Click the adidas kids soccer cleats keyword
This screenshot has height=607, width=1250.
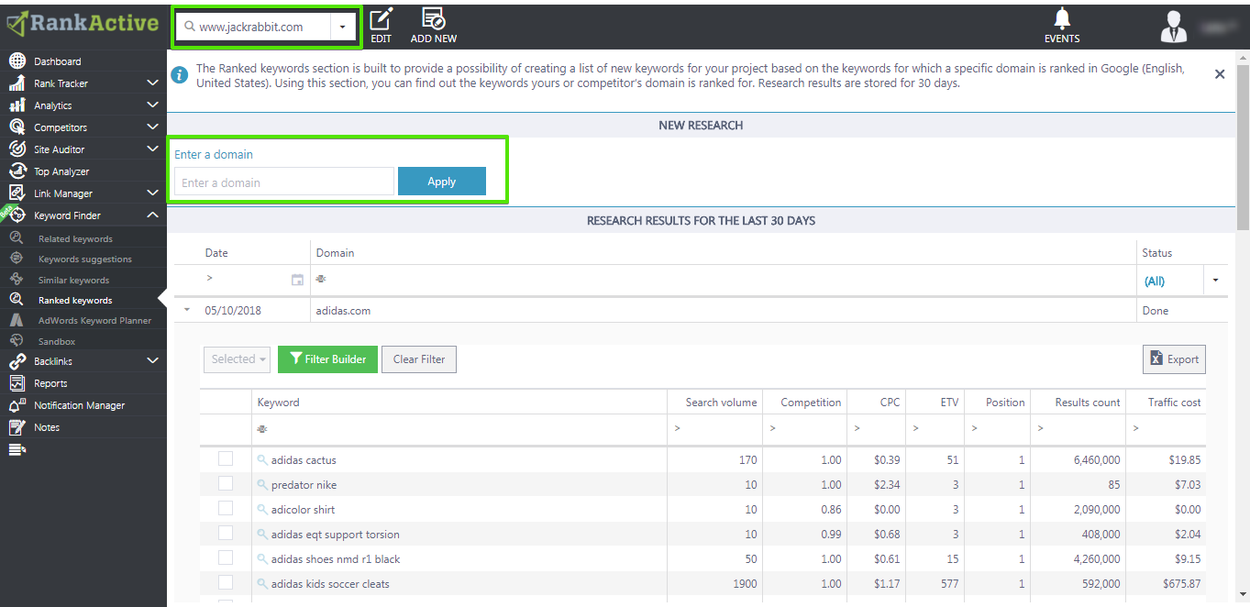pos(330,584)
